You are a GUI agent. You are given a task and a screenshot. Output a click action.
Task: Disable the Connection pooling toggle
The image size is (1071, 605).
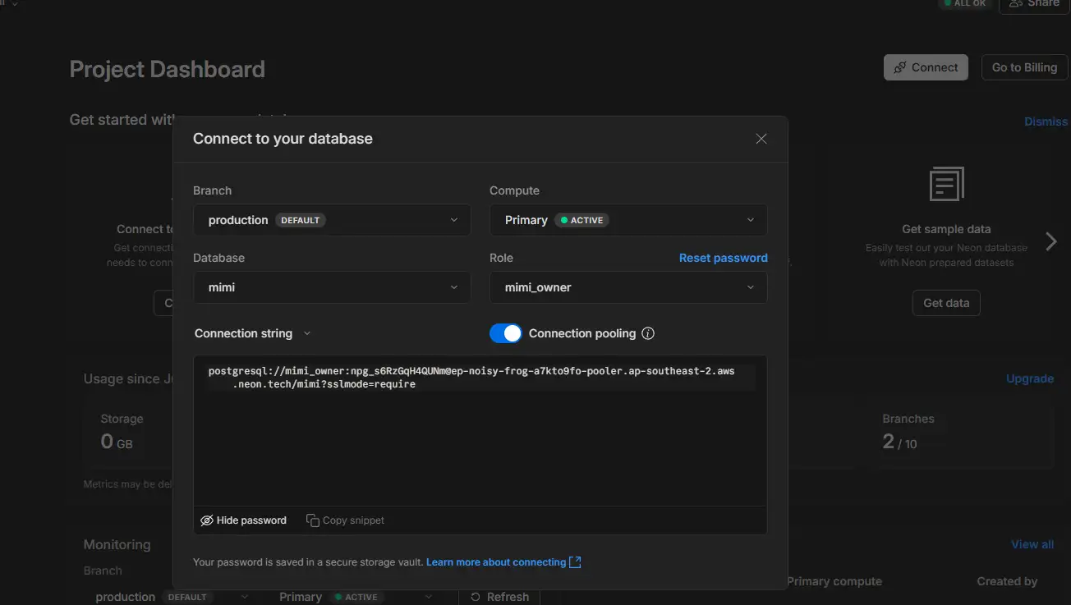(x=506, y=333)
